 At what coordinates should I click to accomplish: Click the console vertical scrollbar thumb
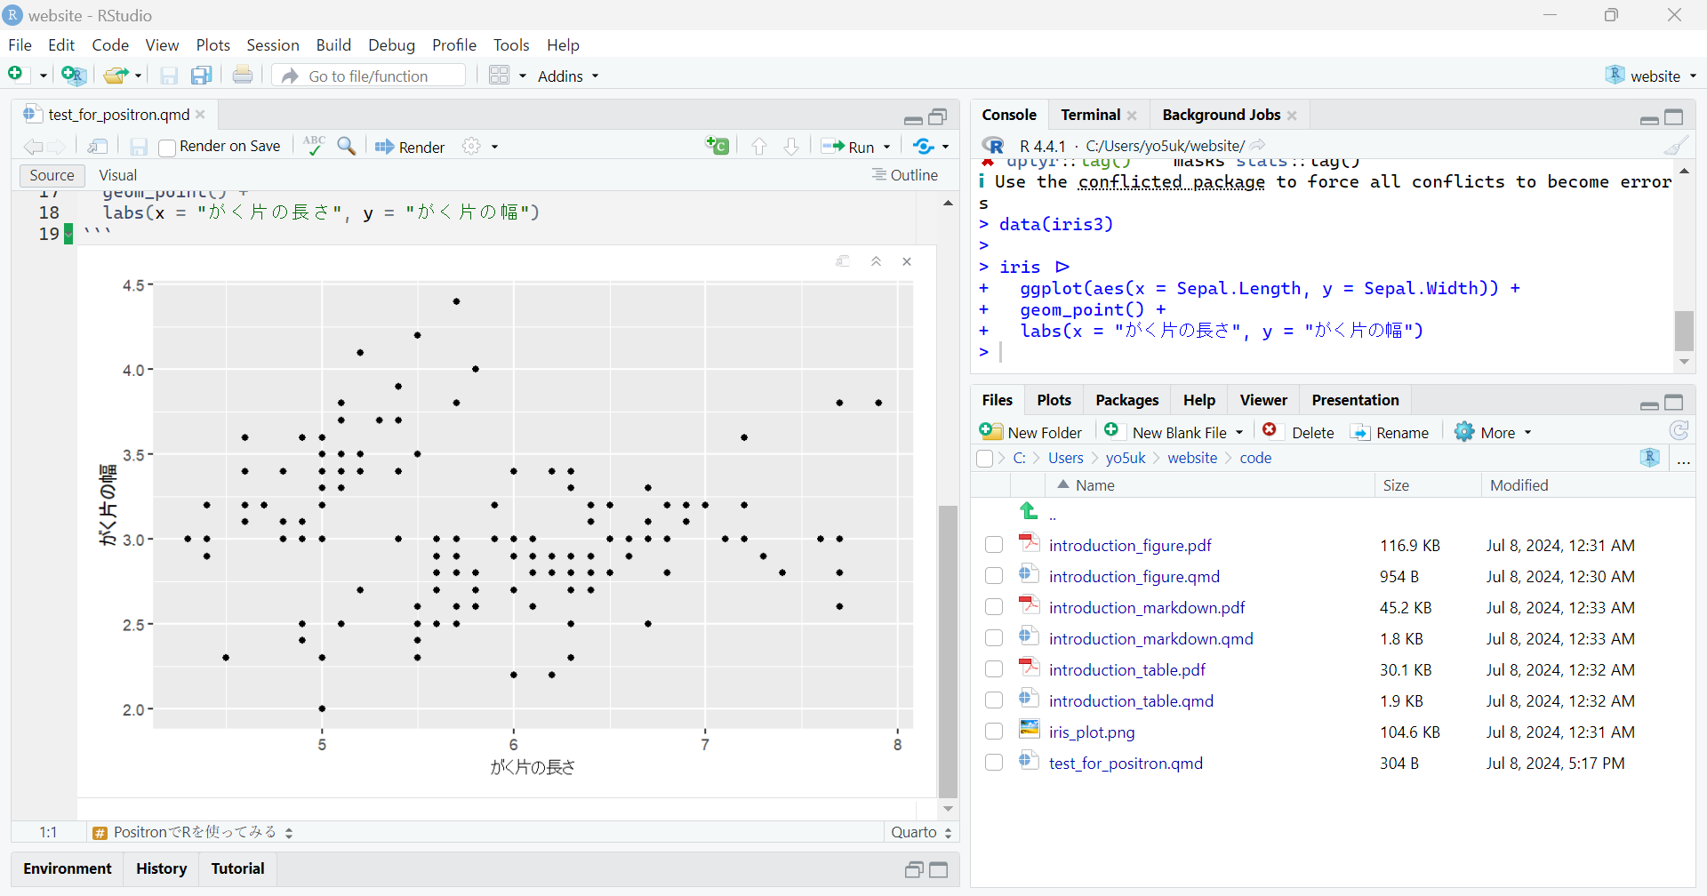(1684, 331)
